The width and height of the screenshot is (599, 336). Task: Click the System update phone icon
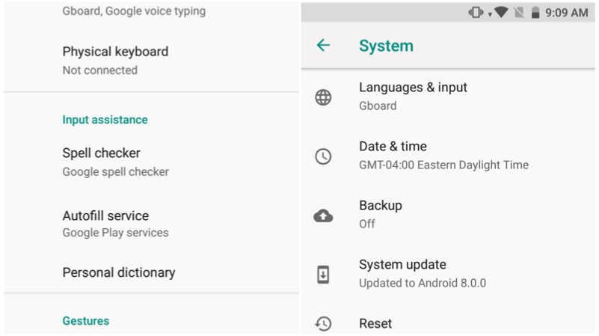[x=323, y=275]
